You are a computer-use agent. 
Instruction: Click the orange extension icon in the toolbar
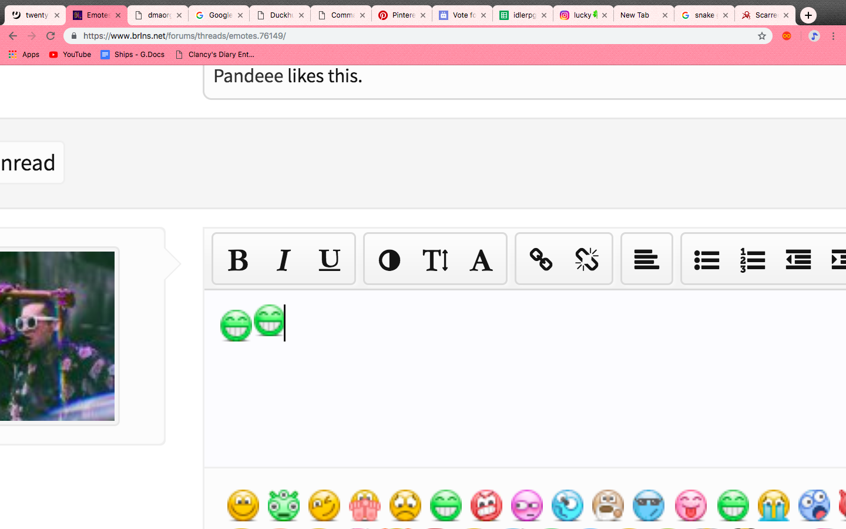pyautogui.click(x=787, y=36)
